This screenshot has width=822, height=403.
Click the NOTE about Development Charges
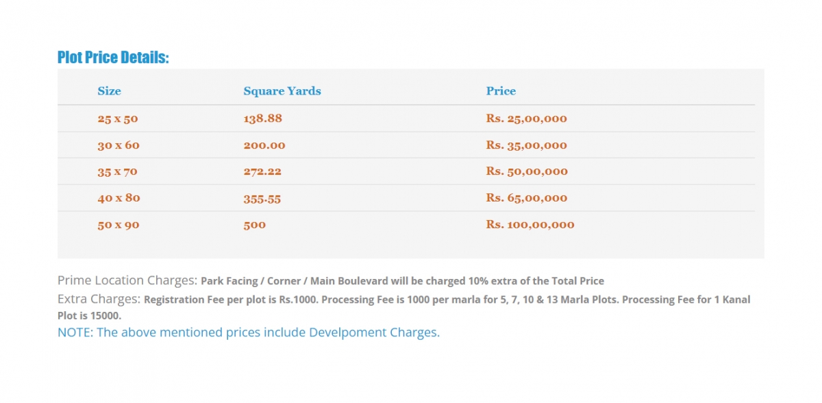[249, 332]
